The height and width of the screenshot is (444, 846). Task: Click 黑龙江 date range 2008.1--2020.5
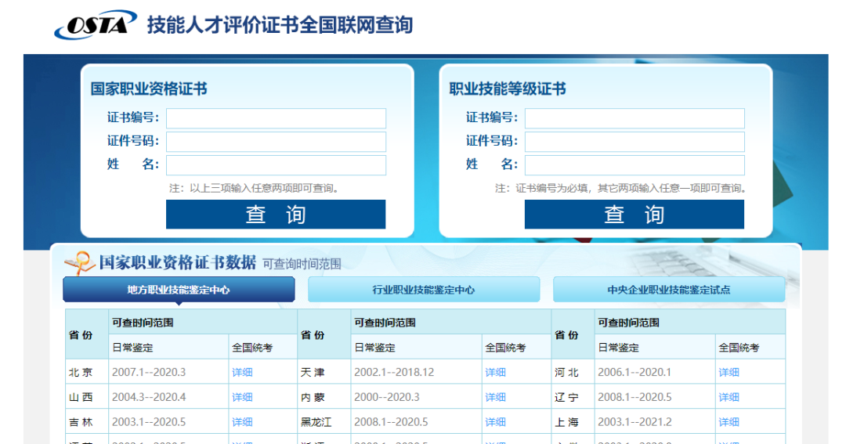(x=391, y=422)
